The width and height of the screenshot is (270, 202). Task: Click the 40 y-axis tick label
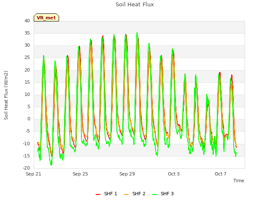27,21
